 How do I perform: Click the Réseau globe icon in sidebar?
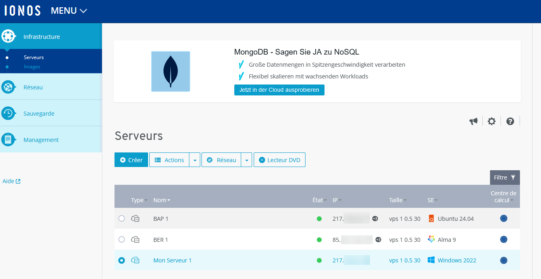point(8,87)
